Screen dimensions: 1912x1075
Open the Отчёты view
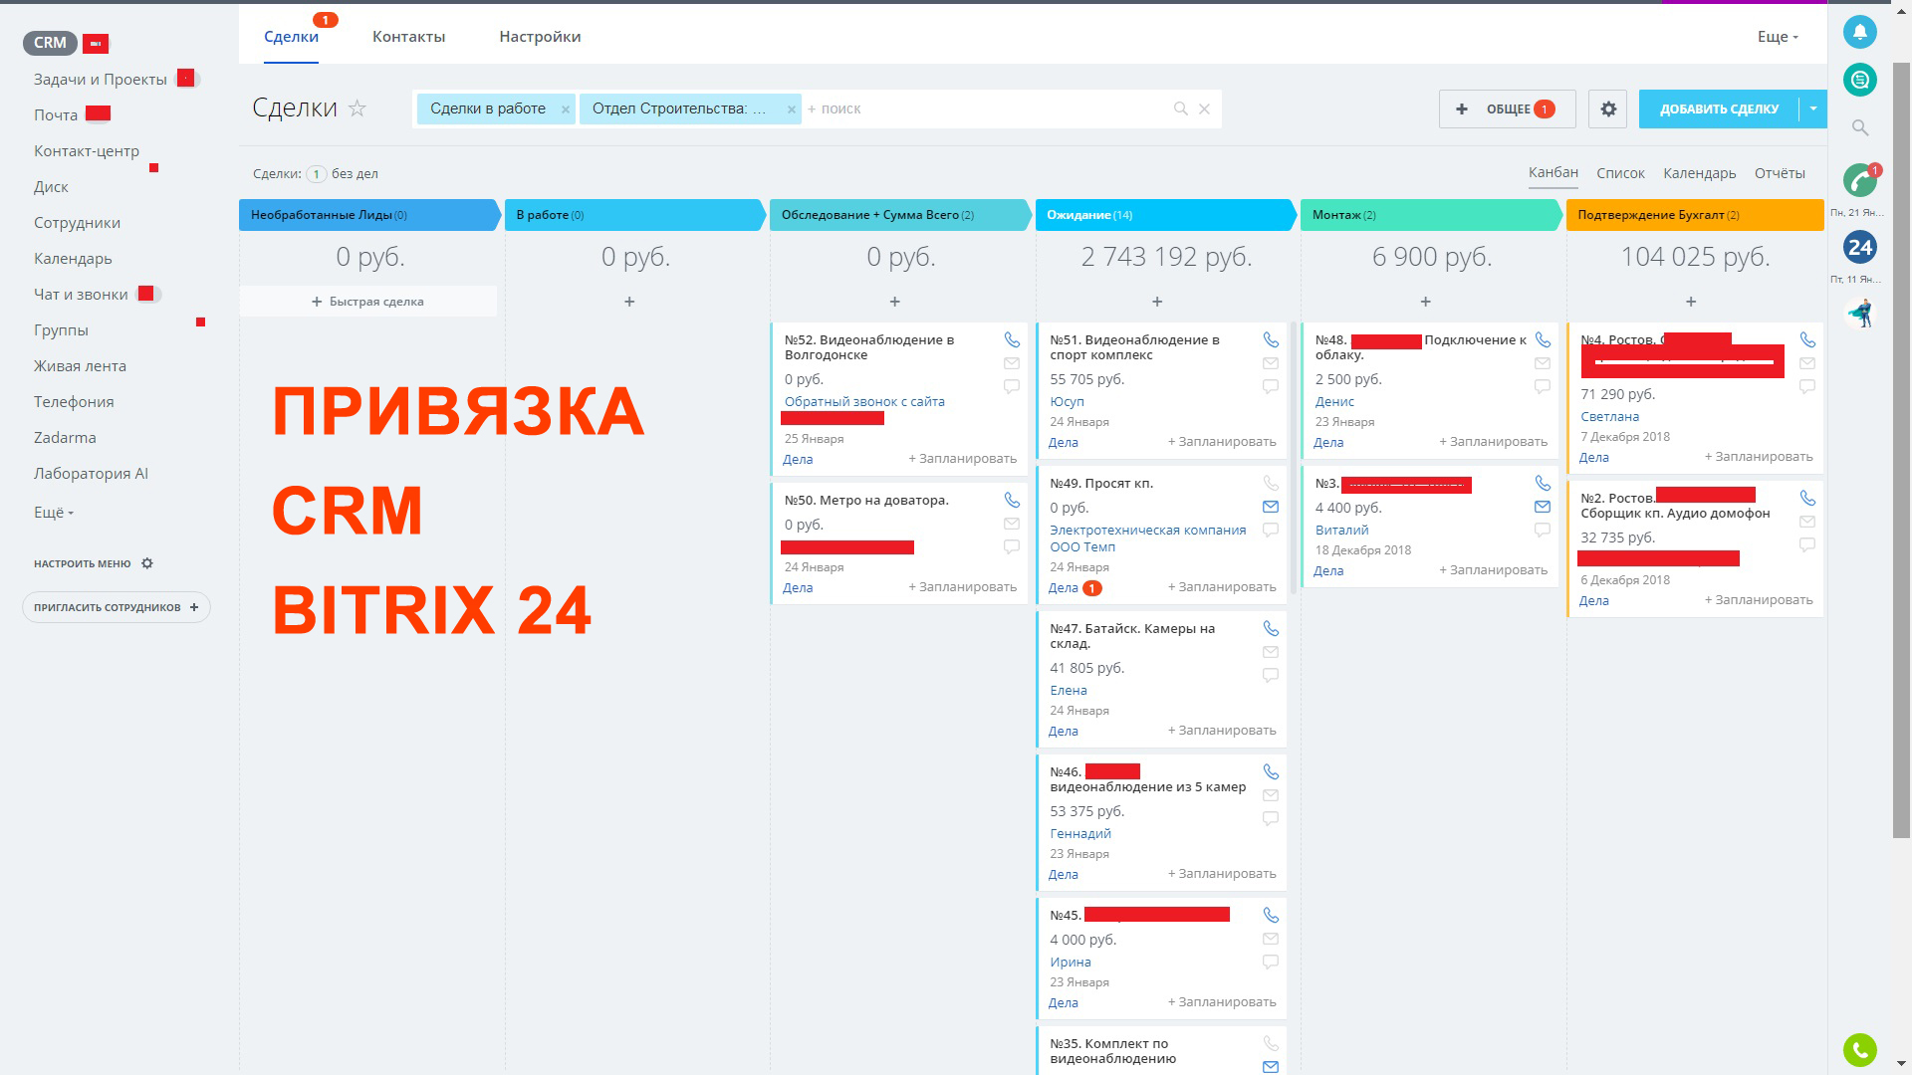[1780, 173]
